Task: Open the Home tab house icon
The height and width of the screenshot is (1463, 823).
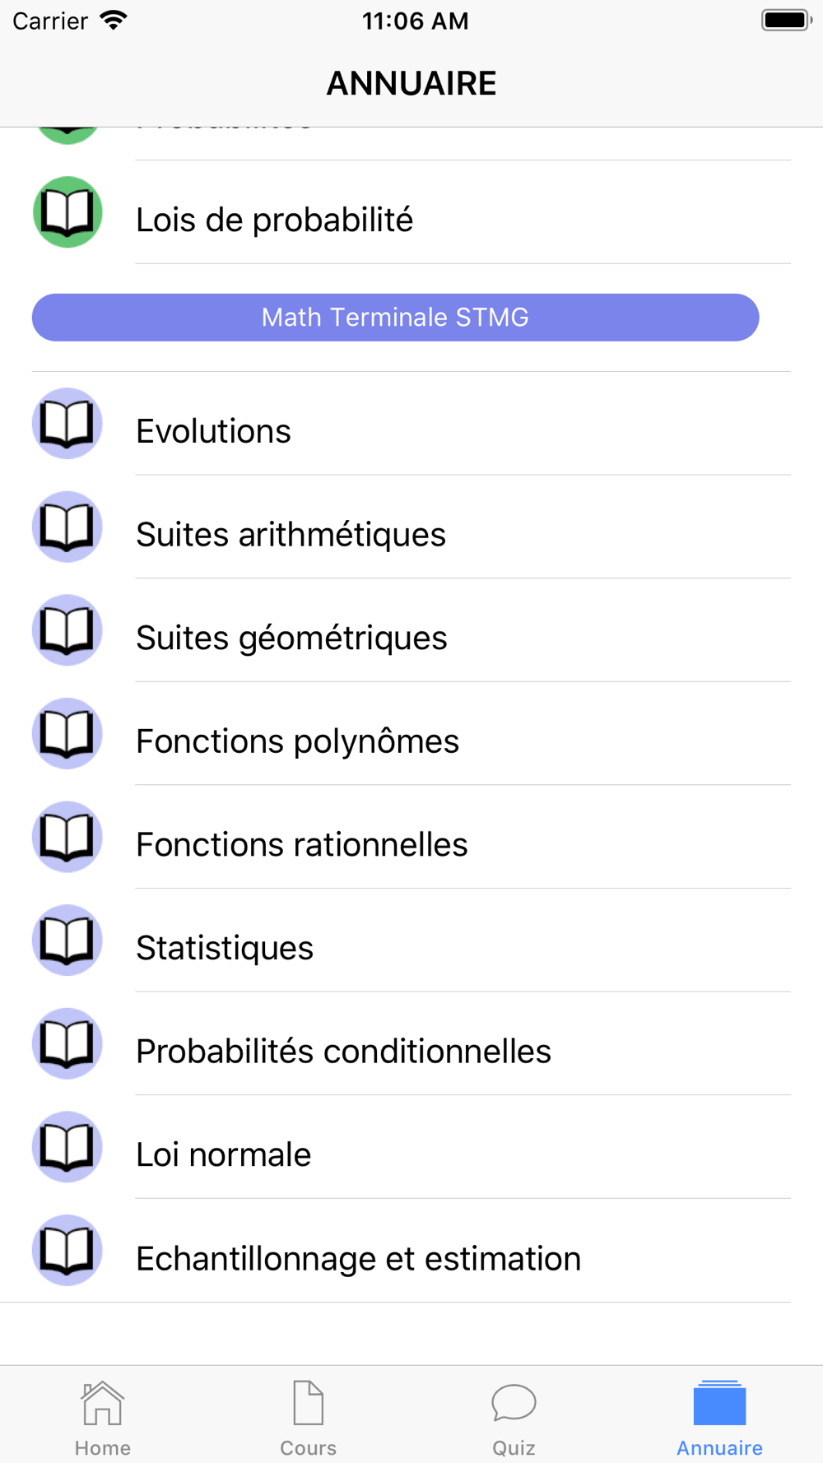Action: click(103, 1402)
